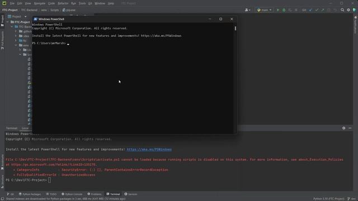
Task: Collapse the FTC-Project root node
Action: [x=7, y=22]
